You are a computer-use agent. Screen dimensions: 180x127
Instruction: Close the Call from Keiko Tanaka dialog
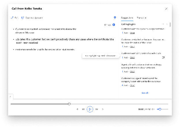[x=166, y=9]
